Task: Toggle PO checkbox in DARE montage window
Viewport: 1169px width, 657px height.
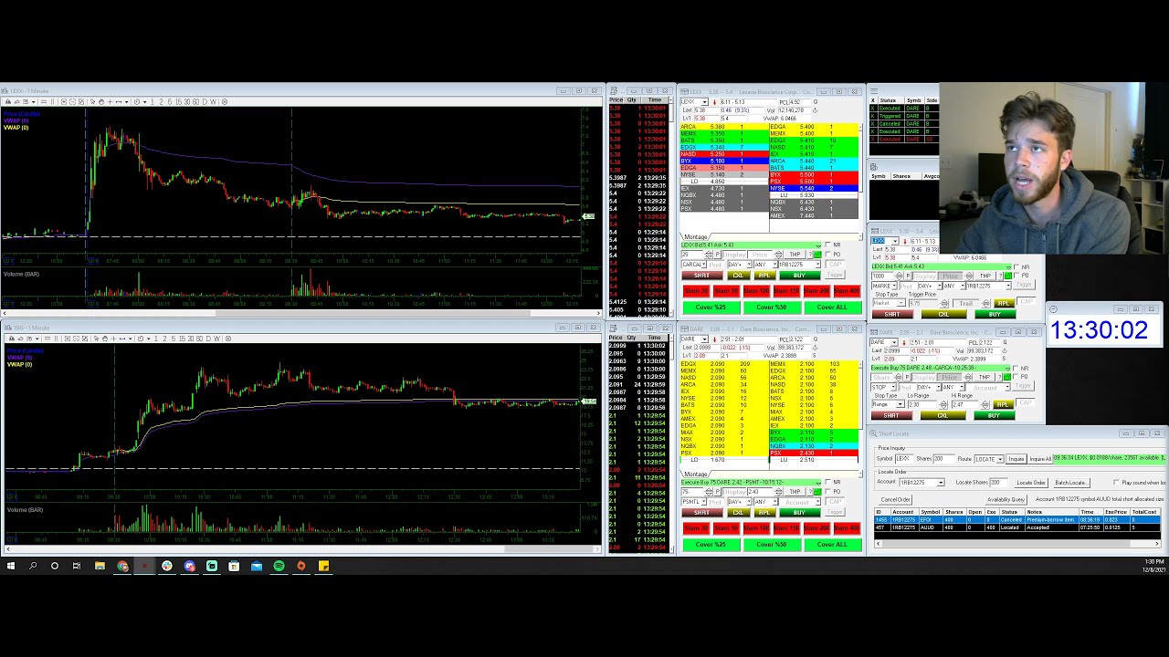Action: 828,492
